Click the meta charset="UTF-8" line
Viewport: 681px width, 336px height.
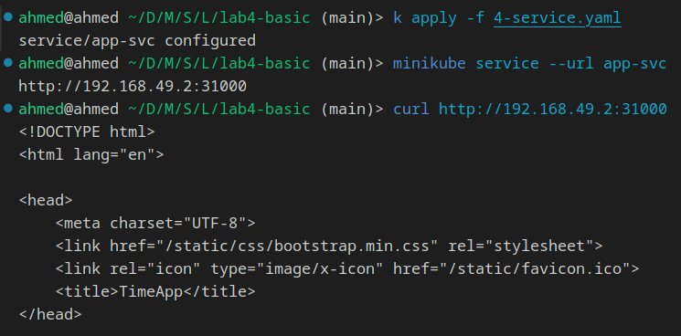(155, 223)
